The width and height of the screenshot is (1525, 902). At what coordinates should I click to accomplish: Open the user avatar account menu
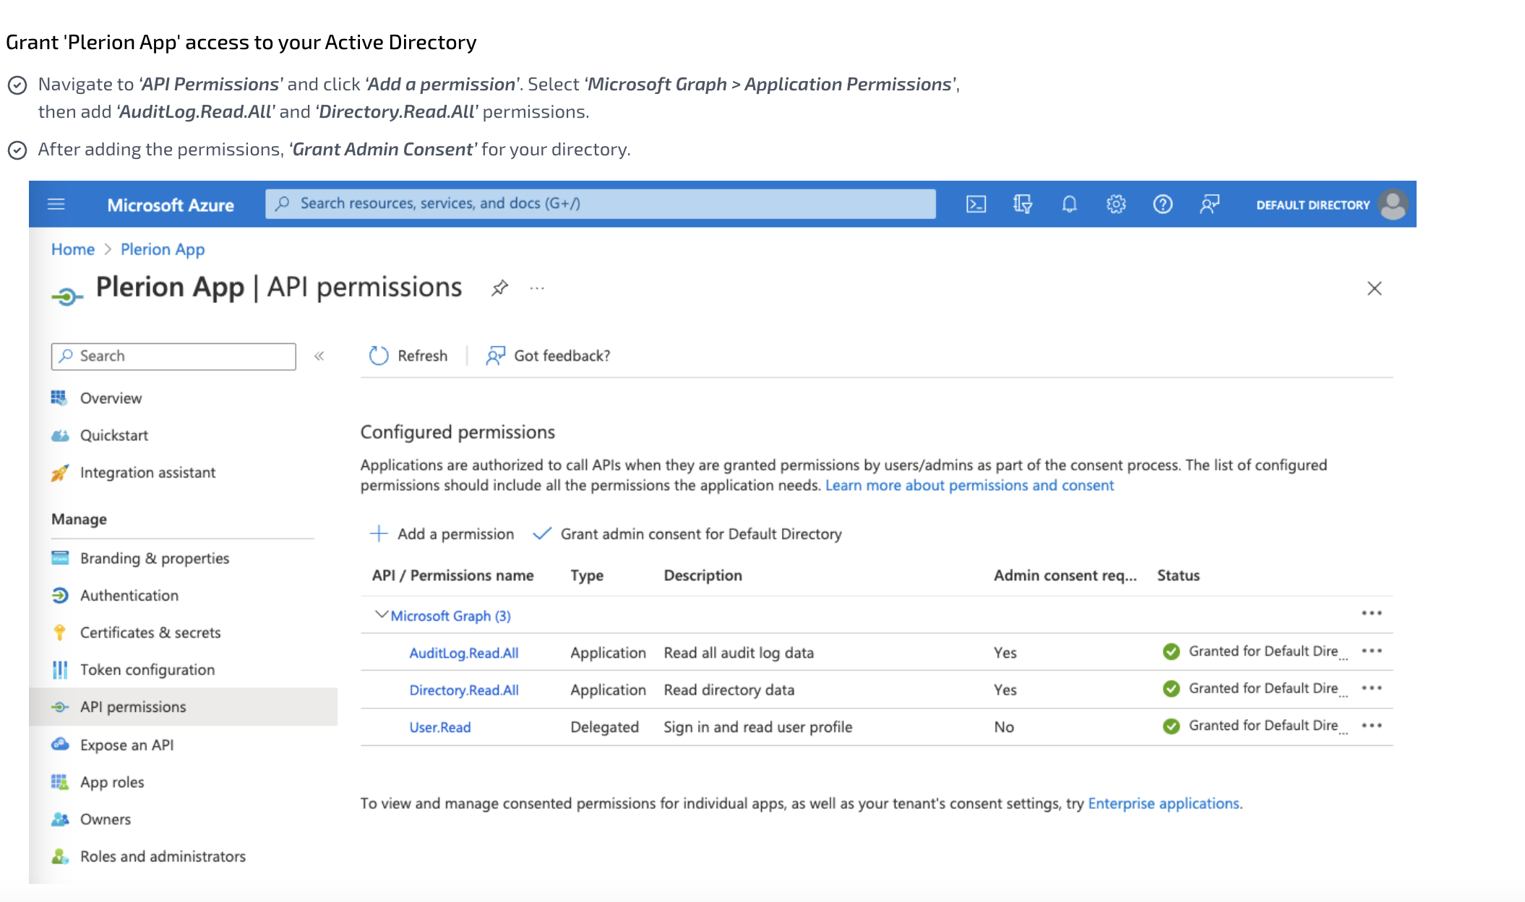tap(1393, 205)
